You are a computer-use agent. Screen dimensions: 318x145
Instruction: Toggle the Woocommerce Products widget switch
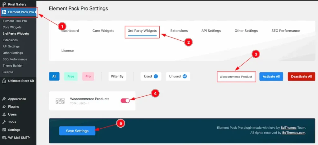pos(125,100)
